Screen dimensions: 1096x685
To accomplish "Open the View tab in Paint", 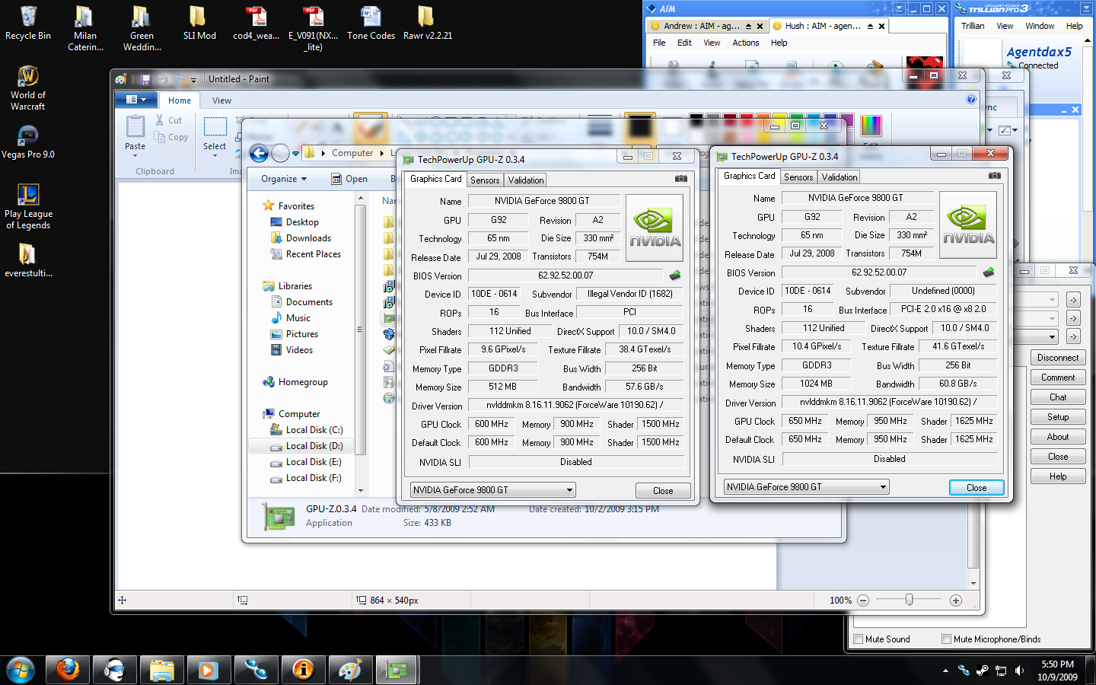I will click(x=221, y=100).
